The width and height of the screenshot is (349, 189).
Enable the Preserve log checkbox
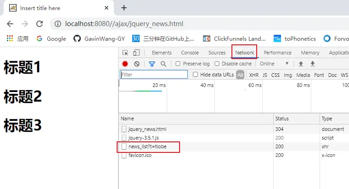178,64
